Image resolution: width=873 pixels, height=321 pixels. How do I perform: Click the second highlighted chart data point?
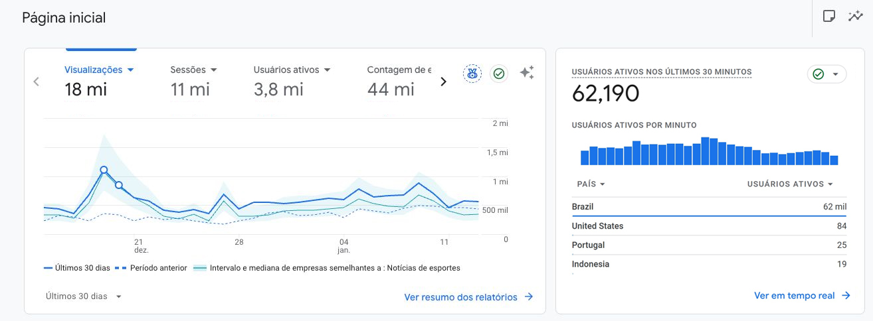[x=119, y=185]
